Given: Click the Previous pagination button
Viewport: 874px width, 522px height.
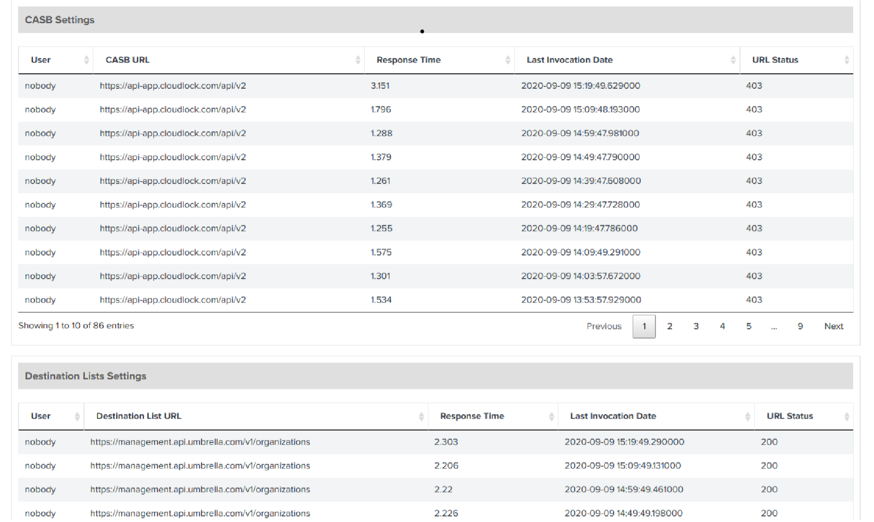Looking at the screenshot, I should pyautogui.click(x=604, y=326).
